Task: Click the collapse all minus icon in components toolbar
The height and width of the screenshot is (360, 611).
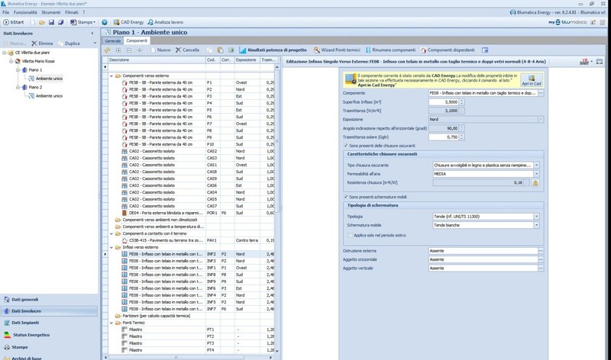Action: [129, 50]
